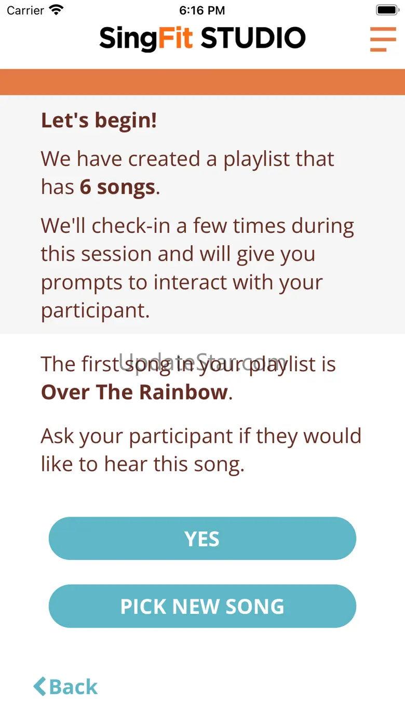Click the SingFit STUDIO logo

point(202,38)
